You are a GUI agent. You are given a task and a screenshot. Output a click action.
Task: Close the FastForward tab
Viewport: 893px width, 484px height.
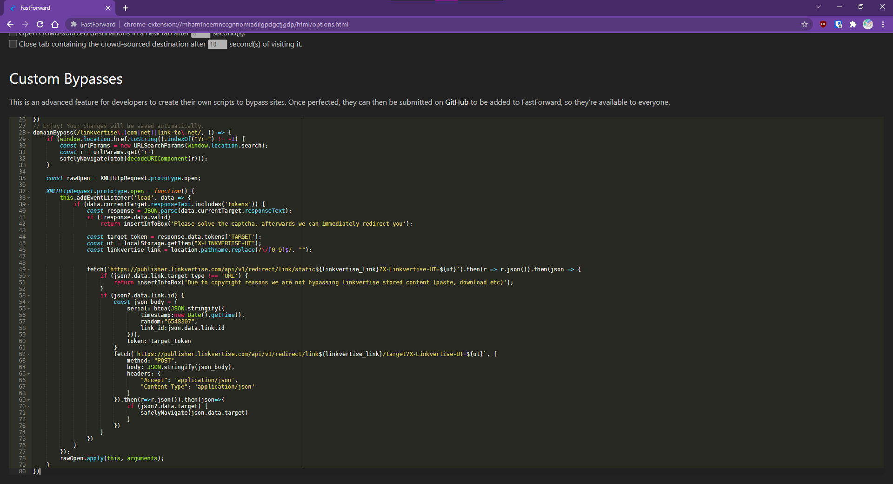(108, 8)
